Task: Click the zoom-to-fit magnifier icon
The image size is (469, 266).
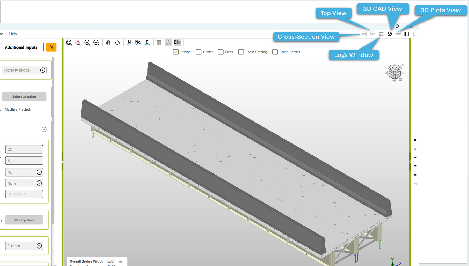Action: click(69, 43)
